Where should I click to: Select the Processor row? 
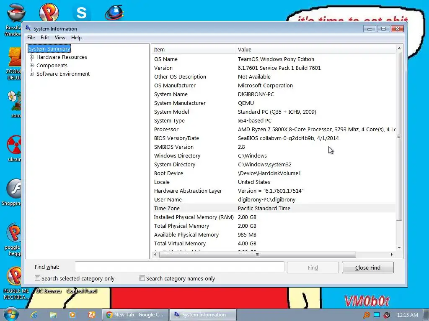[274, 130]
